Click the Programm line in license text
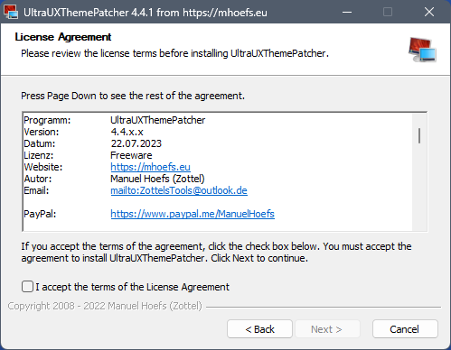Image resolution: width=451 pixels, height=350 pixels. pos(115,120)
